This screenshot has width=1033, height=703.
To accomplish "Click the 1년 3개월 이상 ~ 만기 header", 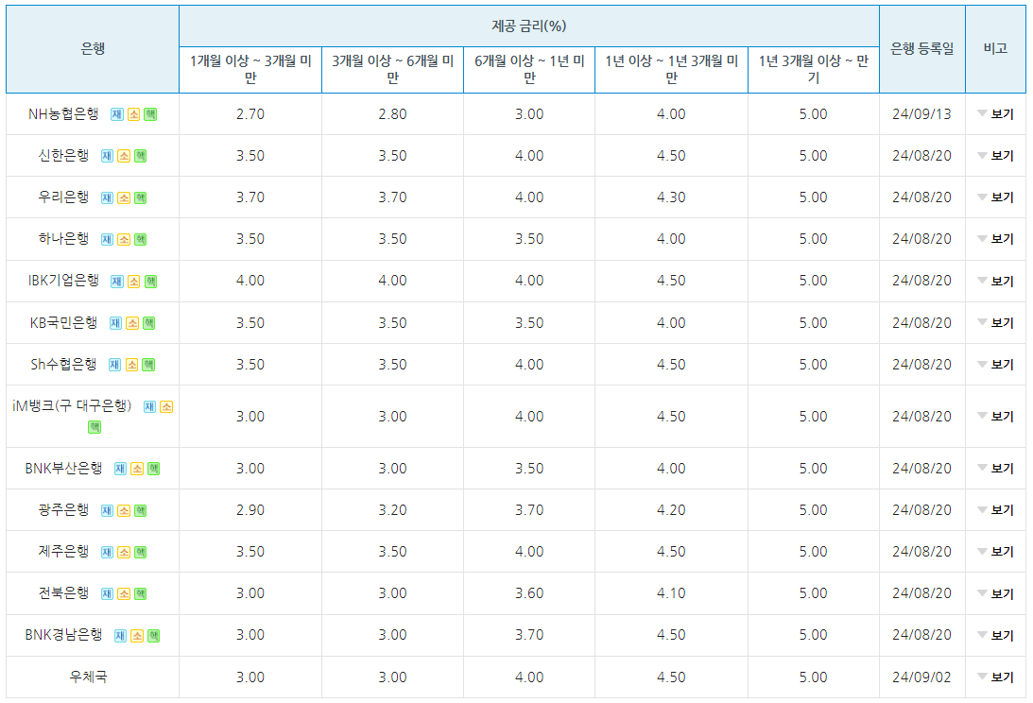I will 814,69.
